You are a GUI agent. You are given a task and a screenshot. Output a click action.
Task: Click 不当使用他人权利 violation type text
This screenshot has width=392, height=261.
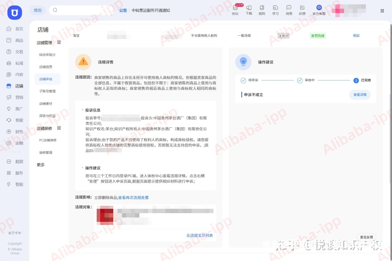[204, 36]
